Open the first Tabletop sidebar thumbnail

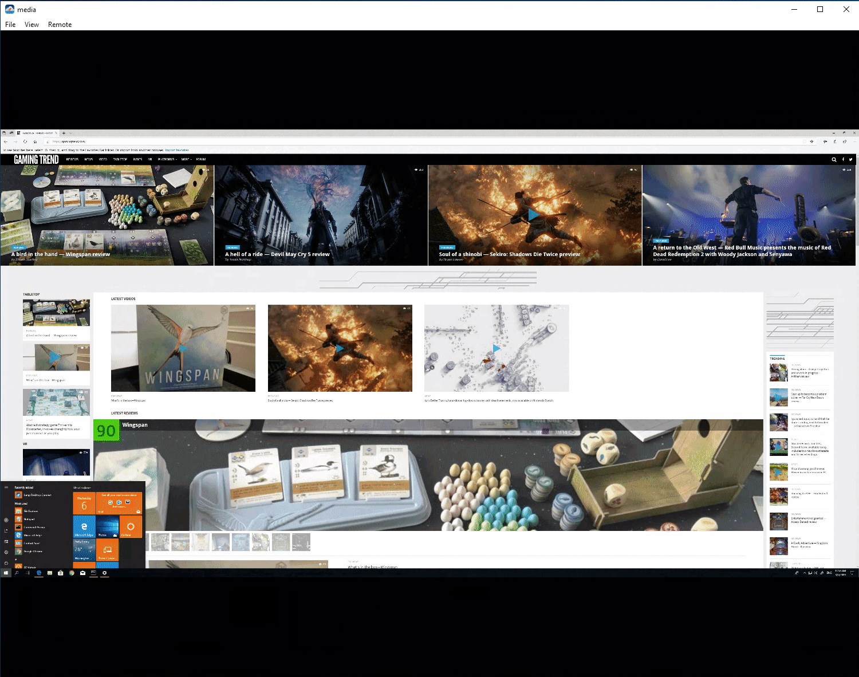click(56, 313)
